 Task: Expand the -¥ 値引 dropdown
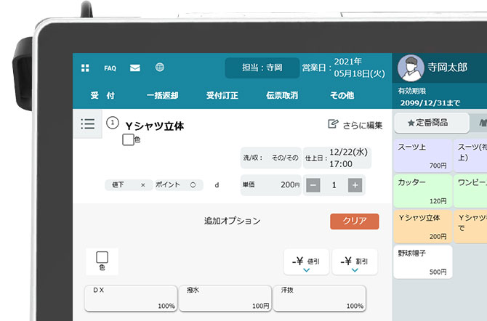point(306,261)
